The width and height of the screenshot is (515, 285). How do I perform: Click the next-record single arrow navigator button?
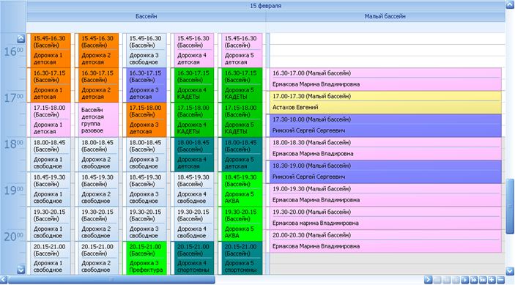[464, 280]
